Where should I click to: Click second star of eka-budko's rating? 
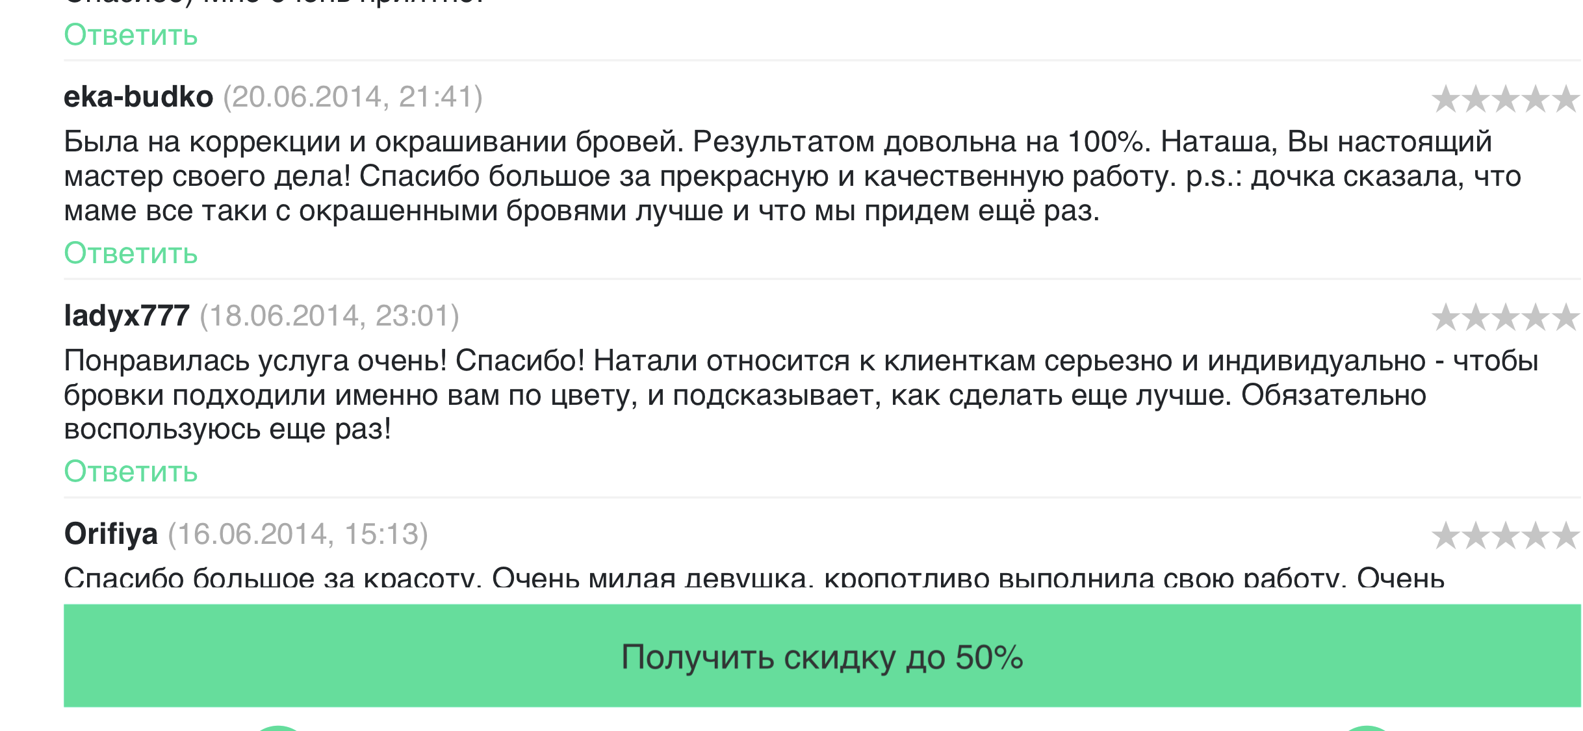click(1476, 99)
